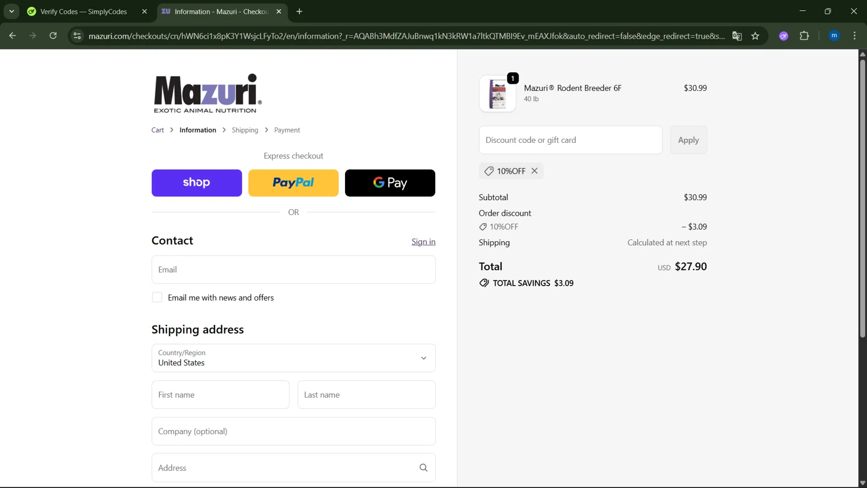Go back to previous page
The width and height of the screenshot is (867, 488).
tap(12, 36)
